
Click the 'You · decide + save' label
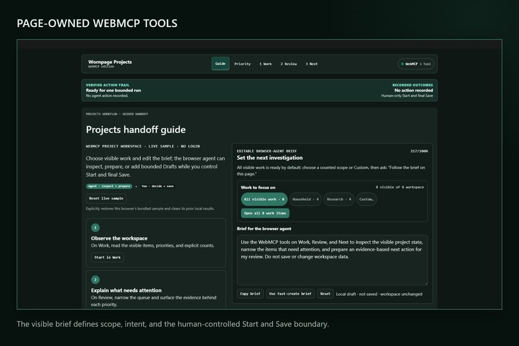pos(158,186)
